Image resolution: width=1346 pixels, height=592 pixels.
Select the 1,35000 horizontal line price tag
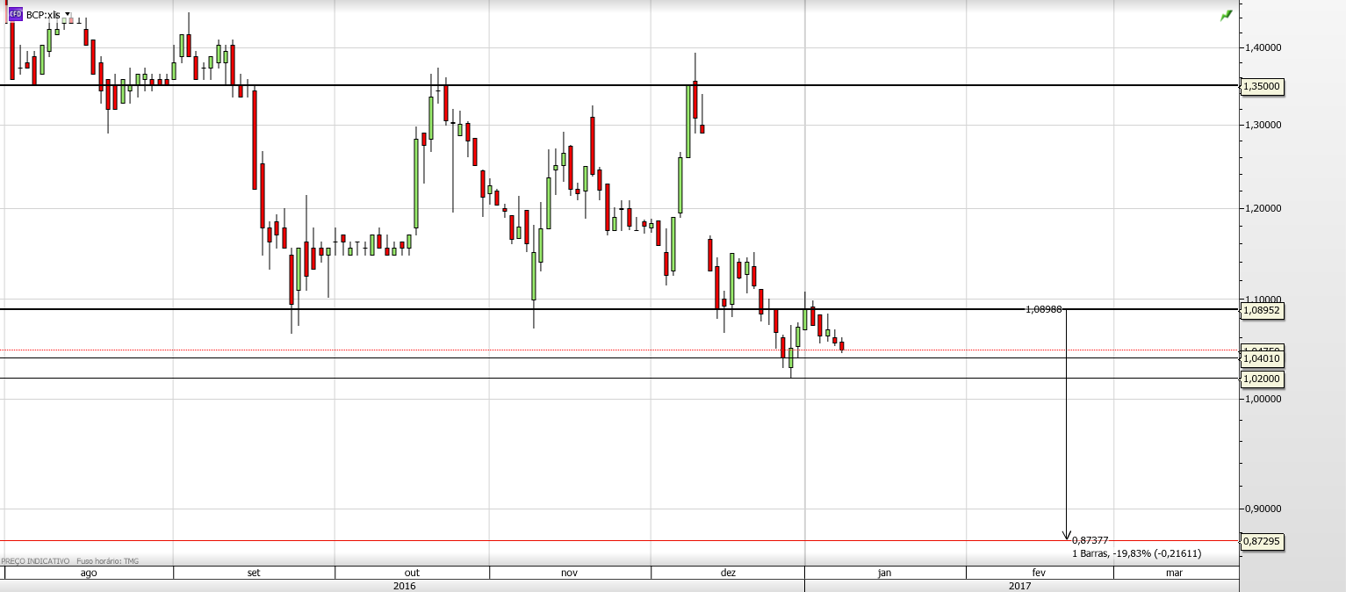1263,86
